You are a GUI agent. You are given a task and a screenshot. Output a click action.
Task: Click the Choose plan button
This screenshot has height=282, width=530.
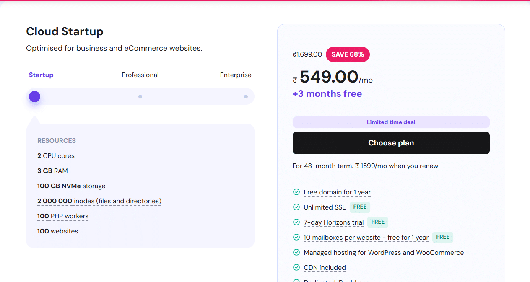pos(391,142)
